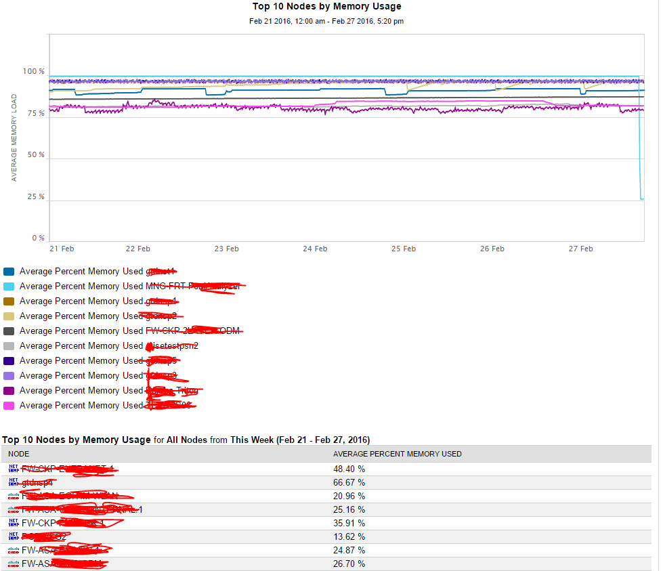
Task: Select the MNG-FRT legend entry text
Action: (130, 287)
